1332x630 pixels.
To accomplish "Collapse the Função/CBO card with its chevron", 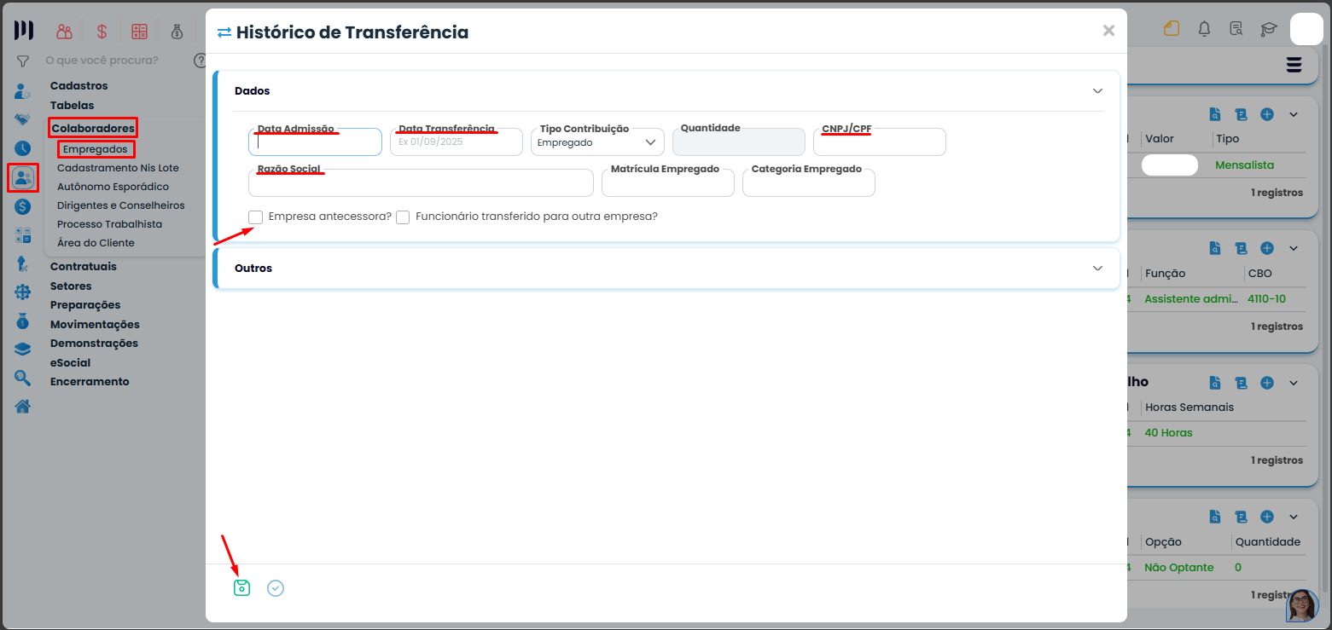I will 1293,248.
